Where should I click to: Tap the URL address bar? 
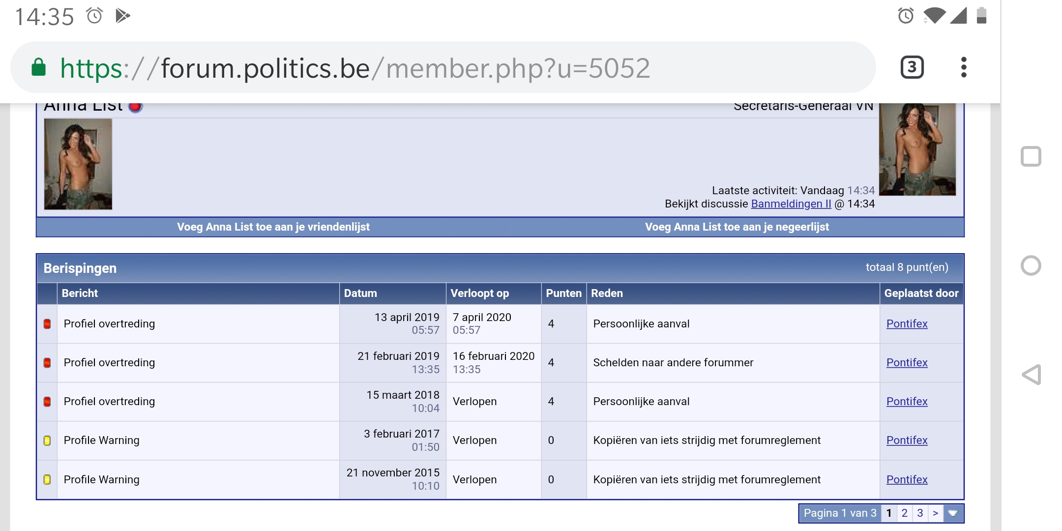click(442, 67)
